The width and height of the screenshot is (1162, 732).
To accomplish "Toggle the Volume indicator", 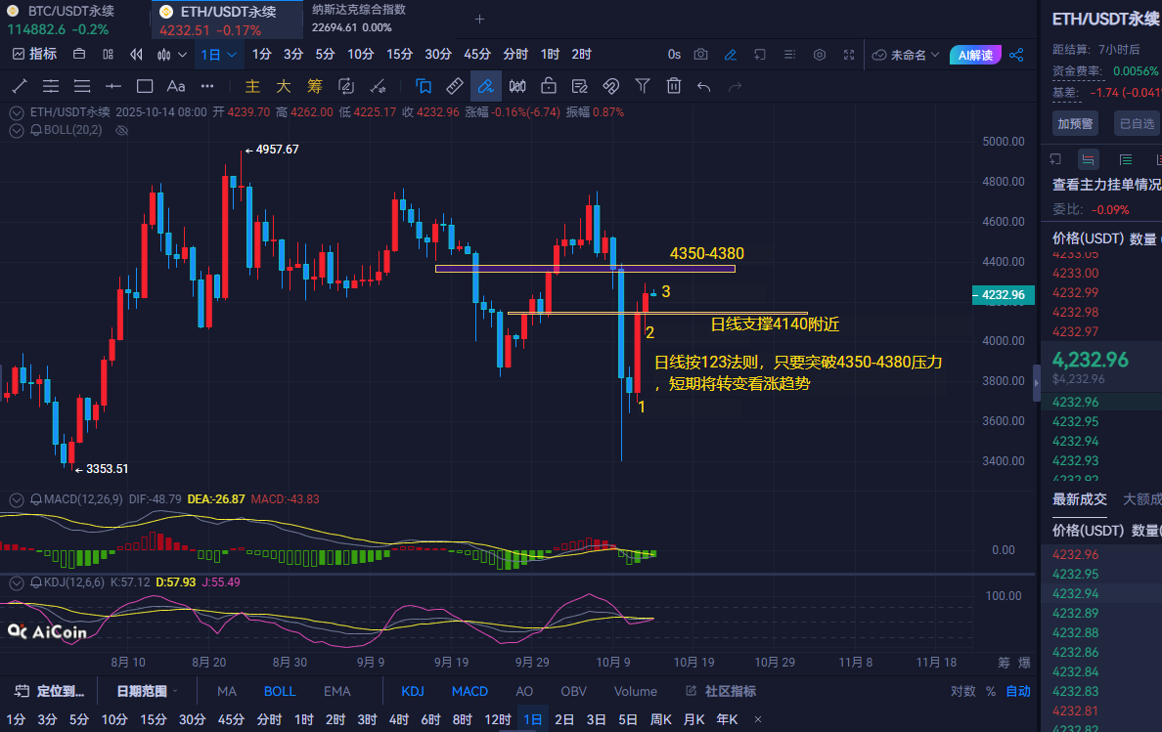I will click(635, 691).
